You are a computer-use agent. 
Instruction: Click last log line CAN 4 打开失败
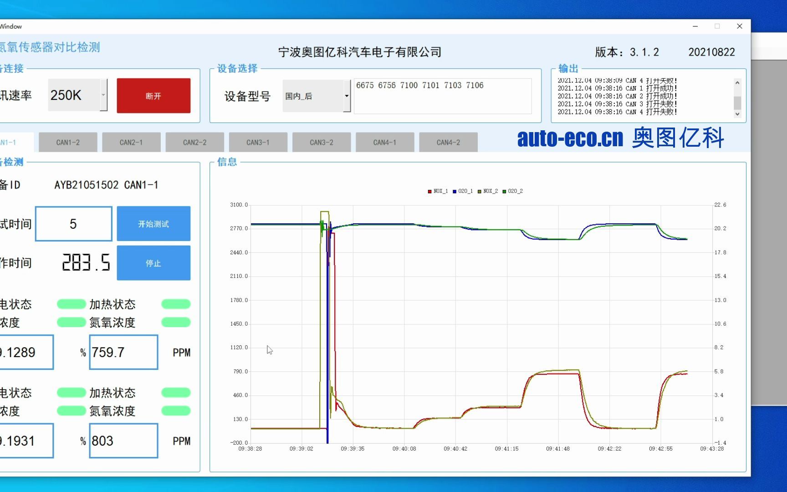617,112
